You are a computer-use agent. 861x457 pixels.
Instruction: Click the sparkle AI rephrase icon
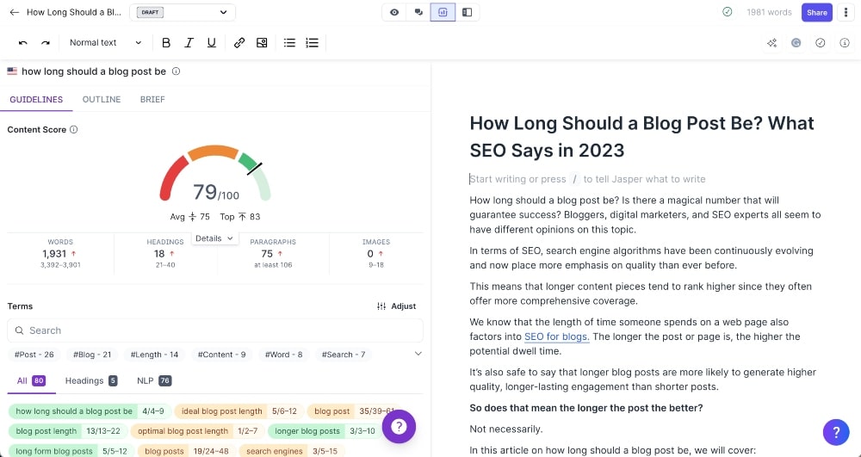tap(772, 43)
